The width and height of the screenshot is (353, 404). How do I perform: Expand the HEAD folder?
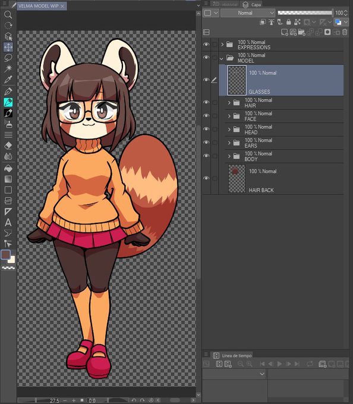229,130
